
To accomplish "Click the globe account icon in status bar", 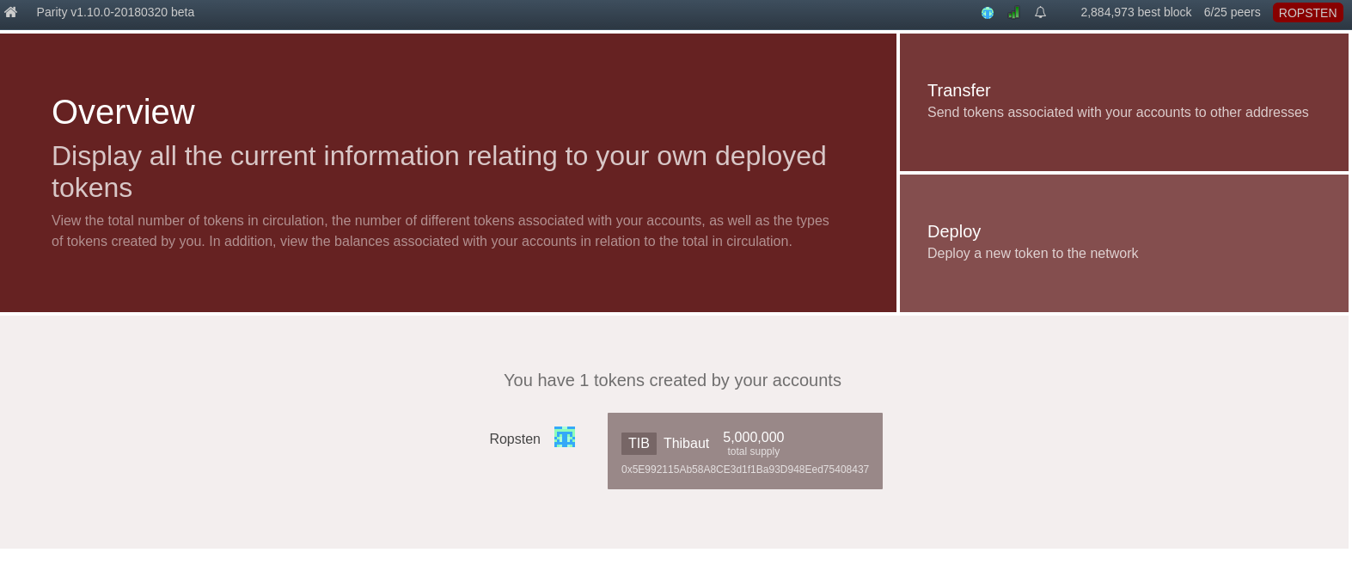I will [x=988, y=13].
